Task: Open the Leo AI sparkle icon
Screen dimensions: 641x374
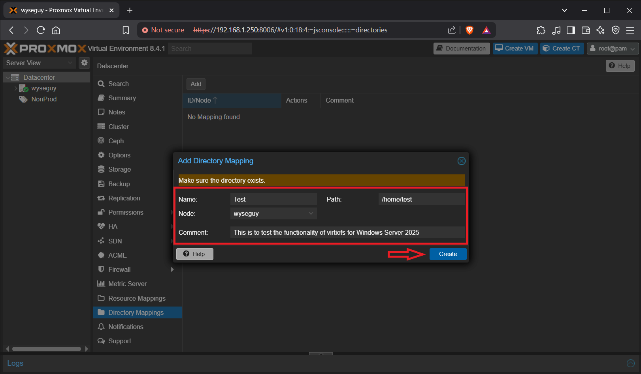Action: coord(601,30)
